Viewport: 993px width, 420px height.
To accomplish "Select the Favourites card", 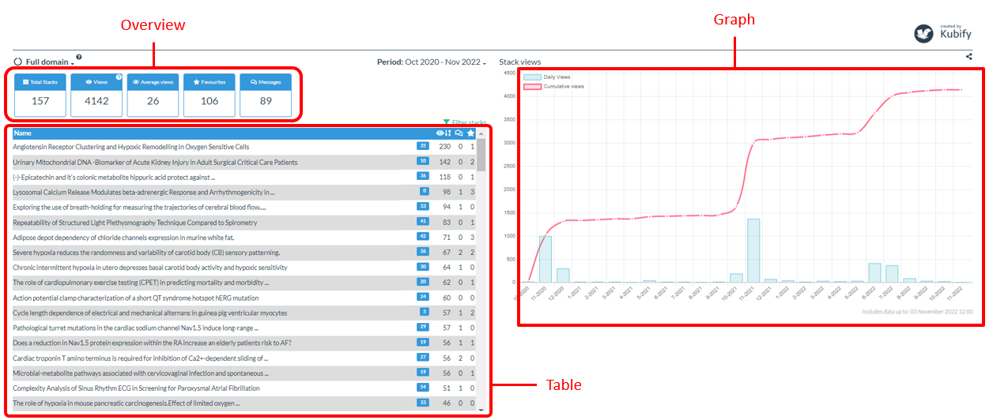I will click(209, 96).
